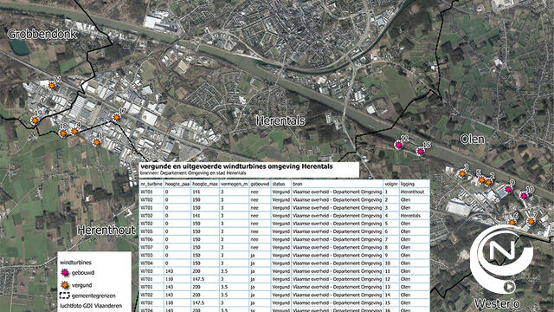The width and height of the screenshot is (554, 312).
Task: Click the pink 'gebouwd' legend symbol
Action: 65,273
